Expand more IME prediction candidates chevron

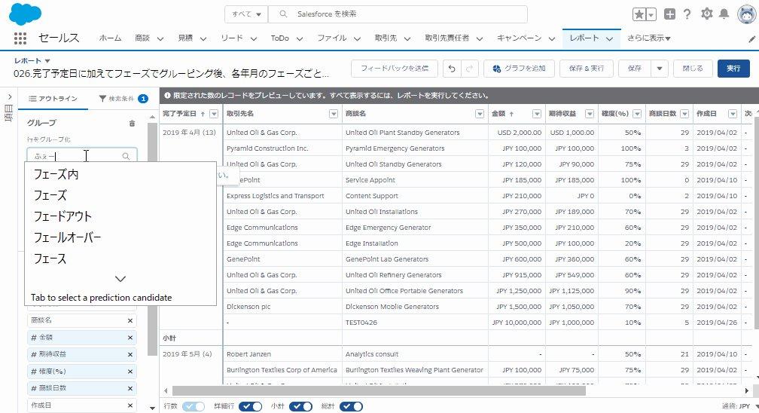[120, 279]
